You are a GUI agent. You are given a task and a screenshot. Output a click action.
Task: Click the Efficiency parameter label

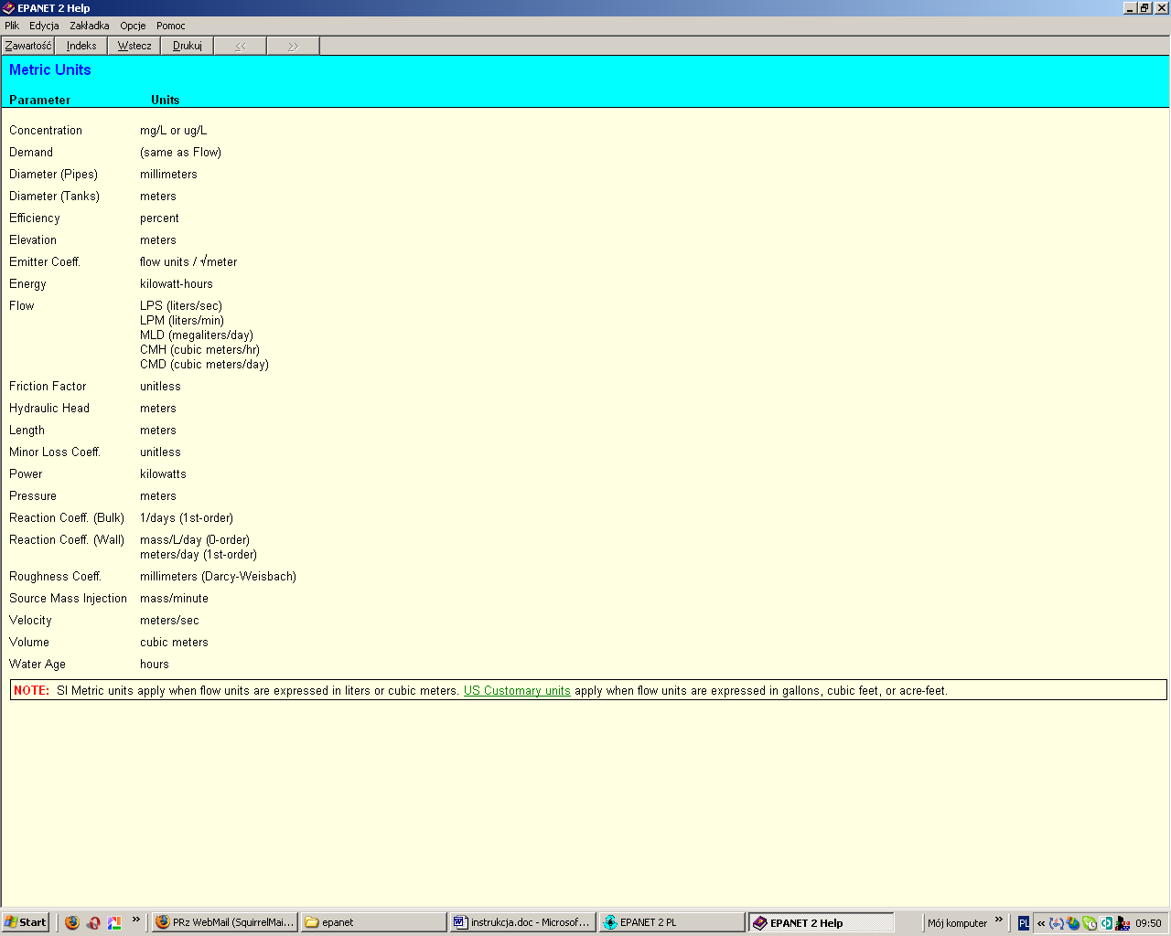pyautogui.click(x=35, y=218)
